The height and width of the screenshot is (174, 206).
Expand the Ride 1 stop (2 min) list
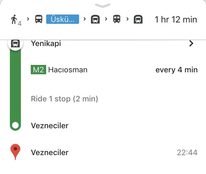[x=64, y=99]
